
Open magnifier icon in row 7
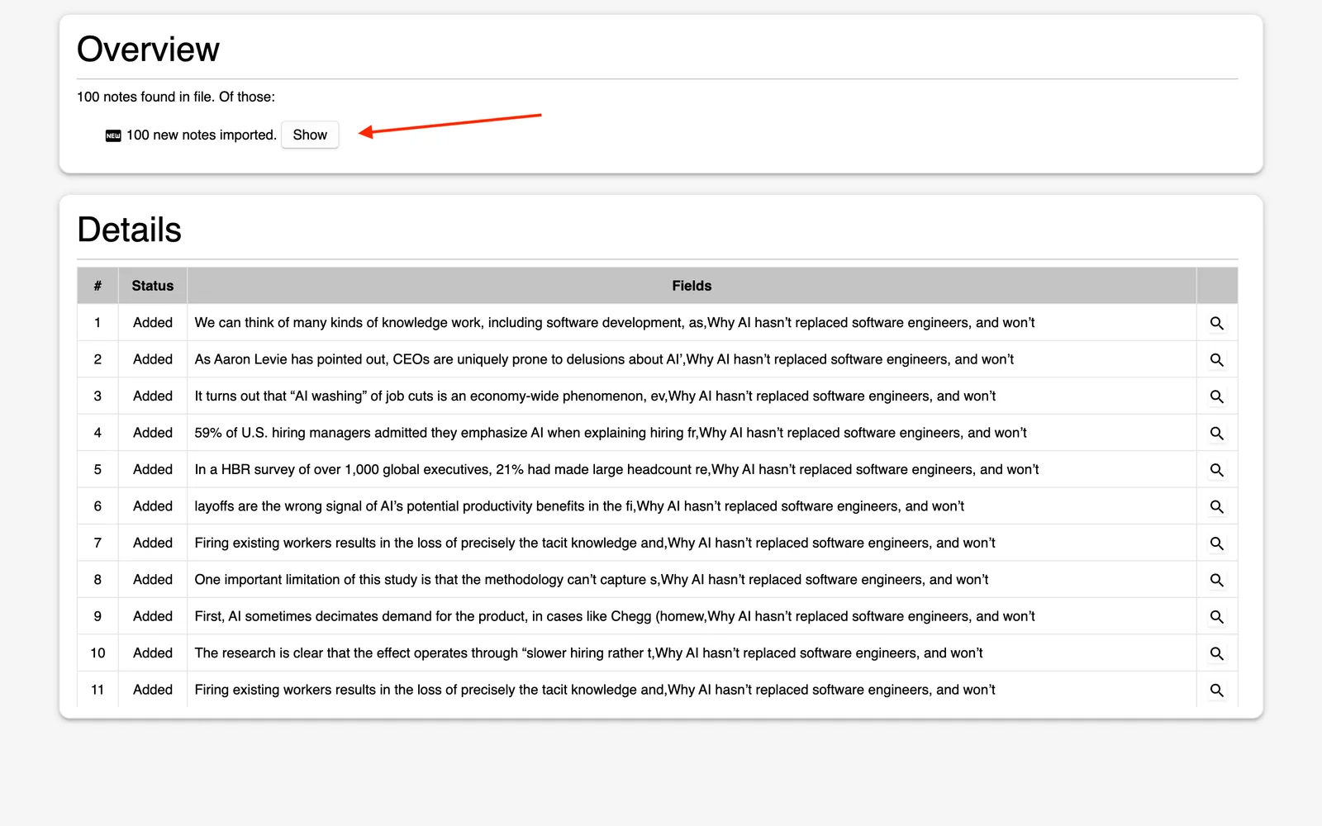point(1216,544)
